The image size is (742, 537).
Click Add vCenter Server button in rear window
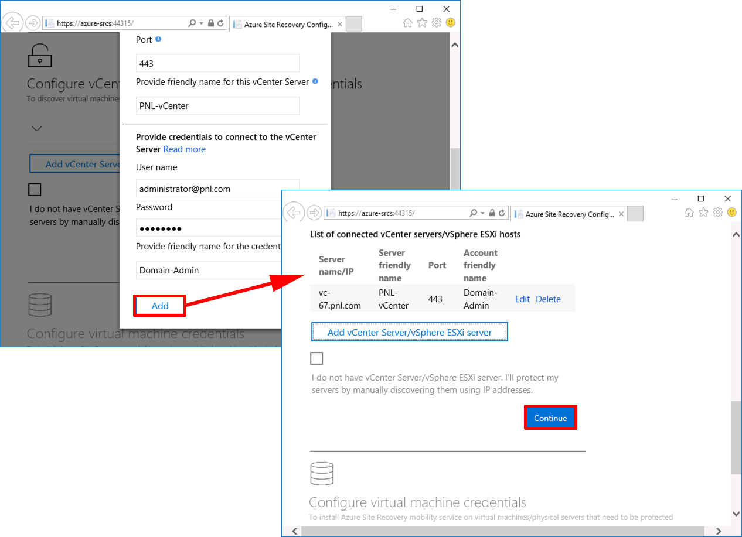75,164
